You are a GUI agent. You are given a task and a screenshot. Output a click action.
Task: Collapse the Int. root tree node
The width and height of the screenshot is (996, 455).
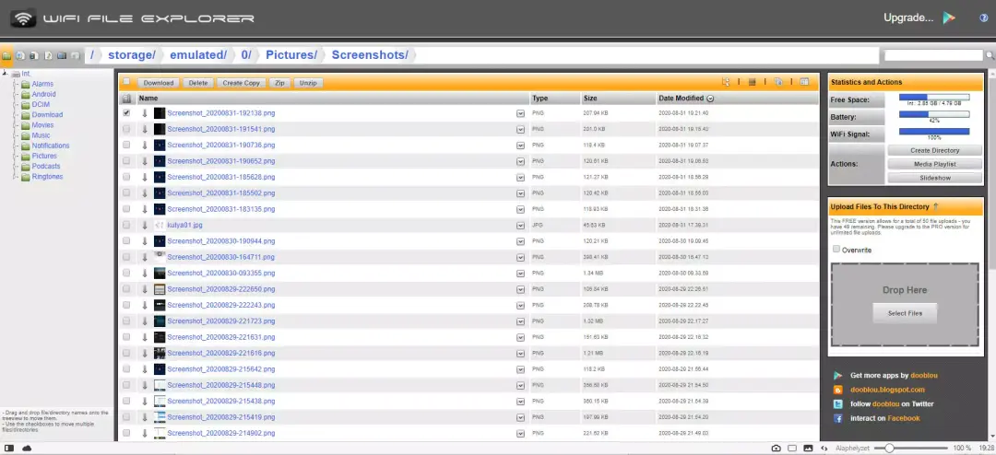click(x=6, y=73)
